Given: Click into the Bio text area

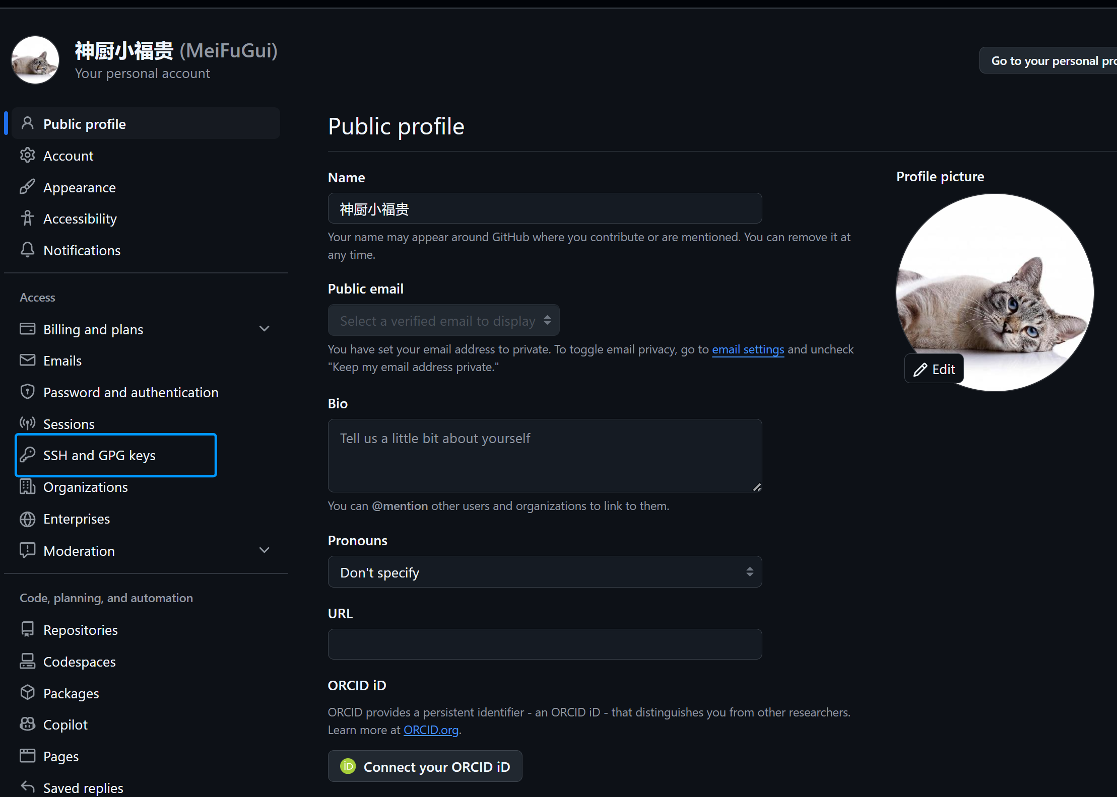Looking at the screenshot, I should coord(544,455).
